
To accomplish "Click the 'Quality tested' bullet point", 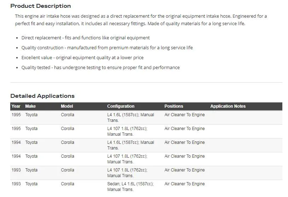I will point(100,68).
